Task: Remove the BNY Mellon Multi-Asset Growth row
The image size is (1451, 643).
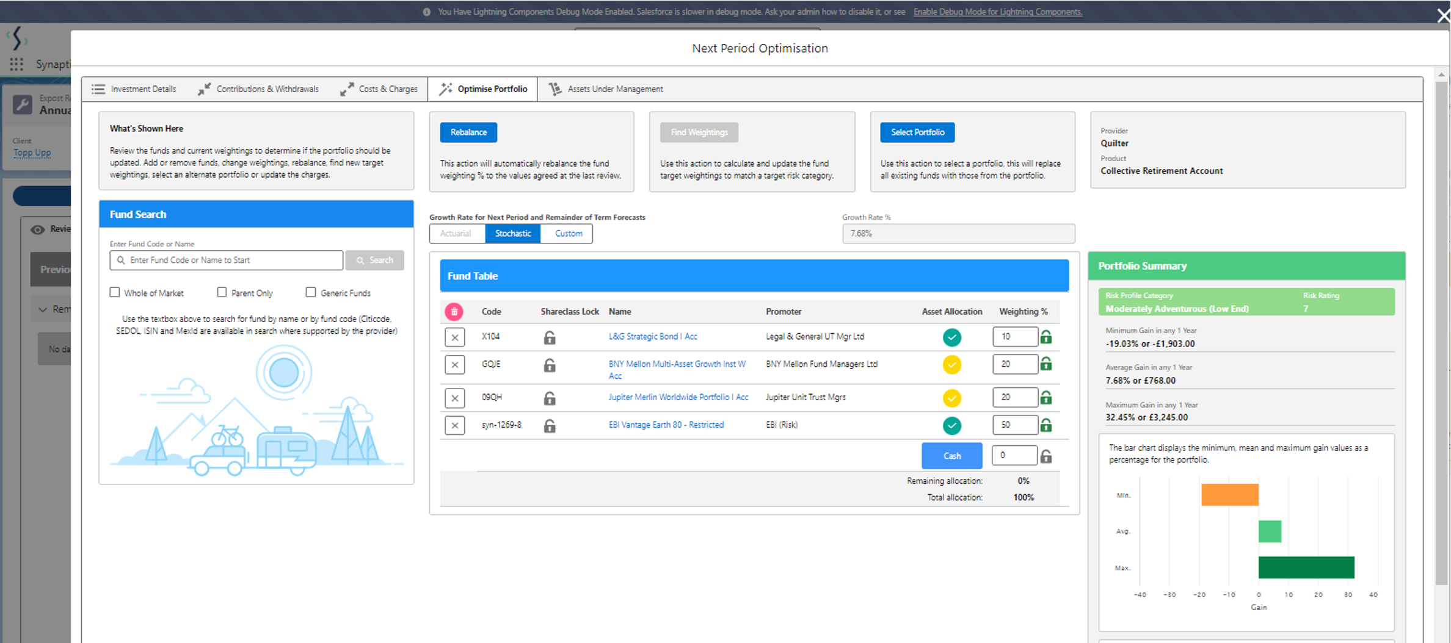Action: [x=455, y=365]
